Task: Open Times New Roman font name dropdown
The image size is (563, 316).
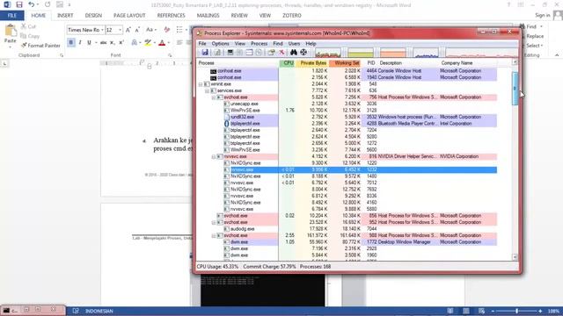Action: pos(102,30)
